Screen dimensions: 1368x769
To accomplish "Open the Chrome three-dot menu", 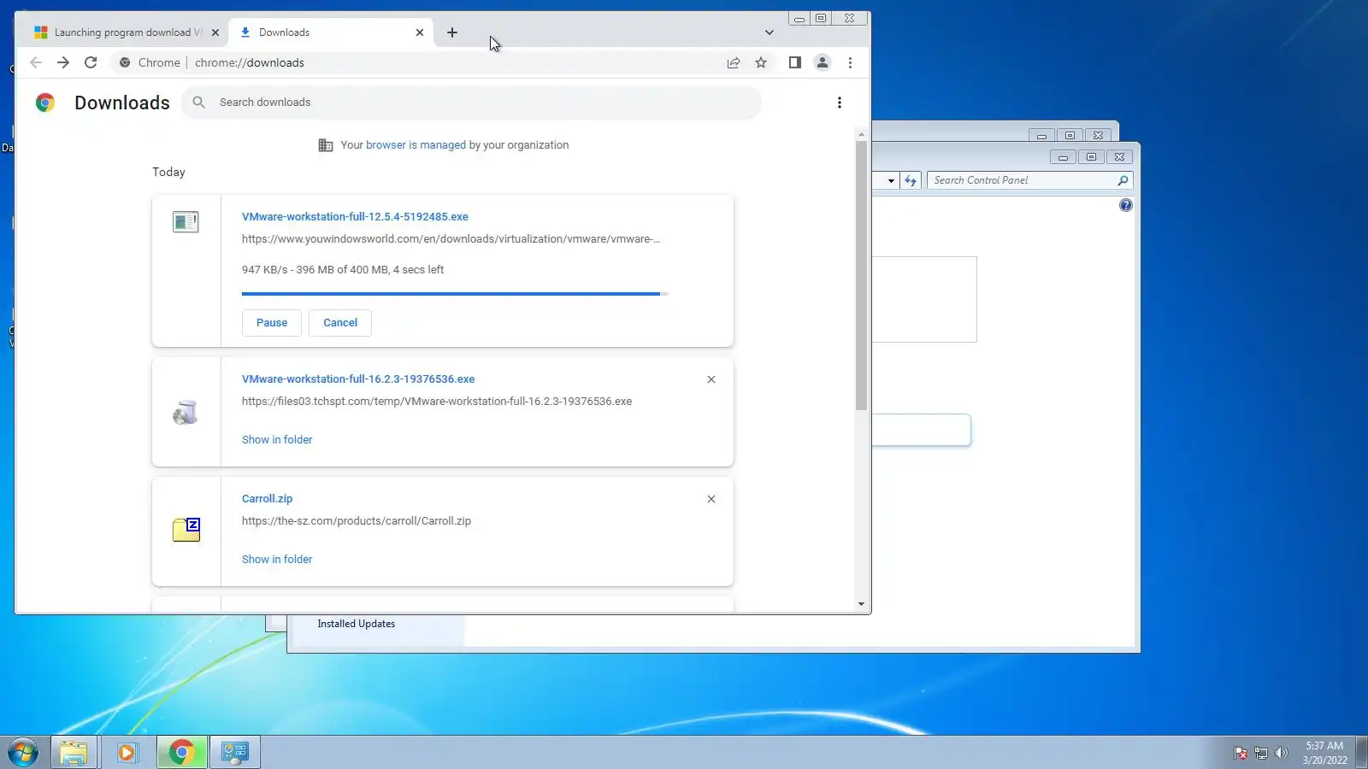I will click(850, 62).
